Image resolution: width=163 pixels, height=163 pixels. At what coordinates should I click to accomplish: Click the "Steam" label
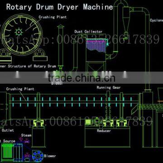26,135
